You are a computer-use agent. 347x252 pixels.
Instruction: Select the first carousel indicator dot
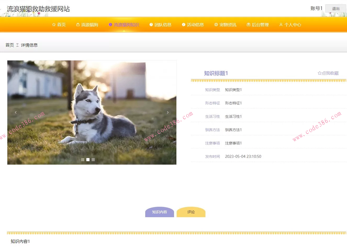(x=83, y=160)
